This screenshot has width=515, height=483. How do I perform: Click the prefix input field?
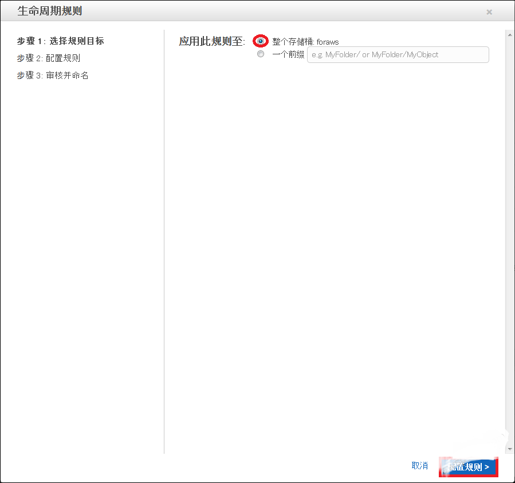pyautogui.click(x=398, y=54)
